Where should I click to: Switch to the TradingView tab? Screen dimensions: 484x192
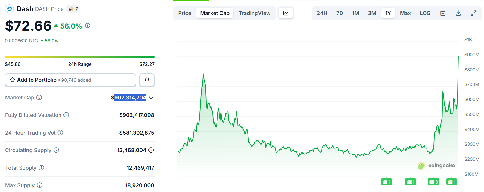tap(254, 13)
